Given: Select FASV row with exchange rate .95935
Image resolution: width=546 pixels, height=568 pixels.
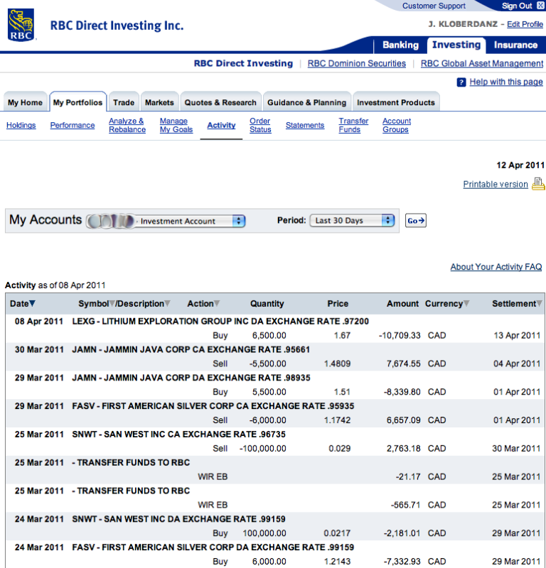Looking at the screenshot, I should point(275,413).
